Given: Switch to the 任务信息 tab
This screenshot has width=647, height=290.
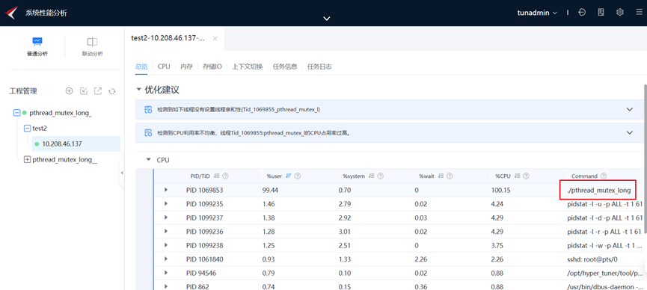Looking at the screenshot, I should pyautogui.click(x=285, y=67).
